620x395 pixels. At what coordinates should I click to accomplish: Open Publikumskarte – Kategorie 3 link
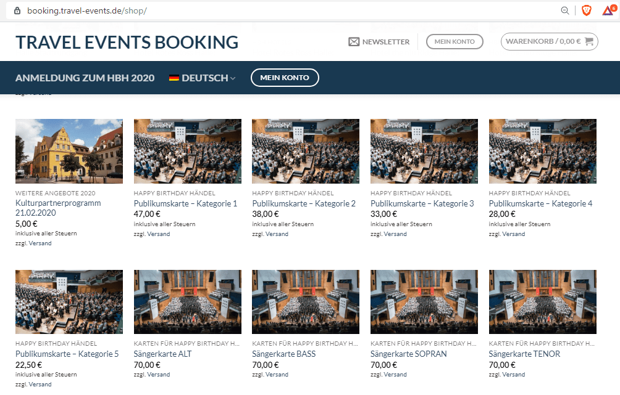tap(422, 203)
